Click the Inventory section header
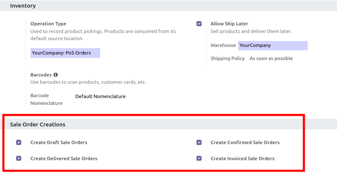Viewport: 337px width, 175px height. [x=23, y=6]
